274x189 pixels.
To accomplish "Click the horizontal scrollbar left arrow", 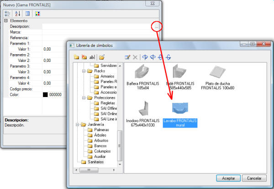I will (76, 170).
